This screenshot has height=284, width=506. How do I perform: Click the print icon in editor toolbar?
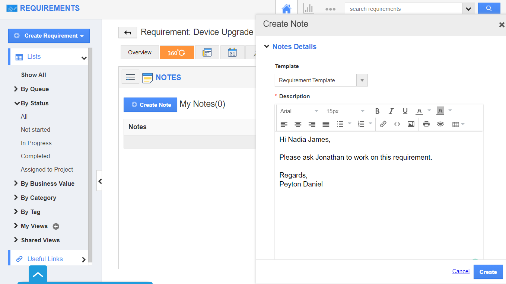pos(426,124)
